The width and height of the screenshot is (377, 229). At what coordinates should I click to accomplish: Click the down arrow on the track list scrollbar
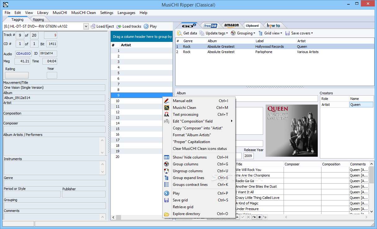(x=371, y=212)
